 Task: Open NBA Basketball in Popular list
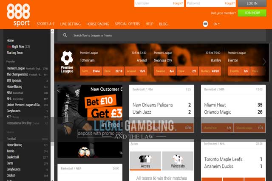(27, 93)
